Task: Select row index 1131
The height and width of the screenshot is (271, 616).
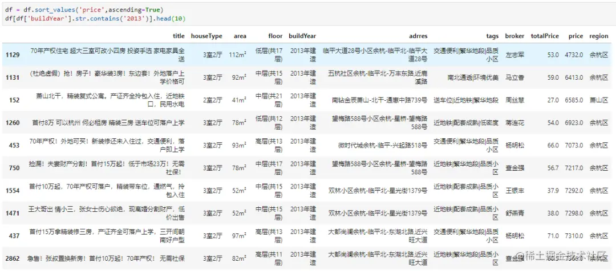Action: pyautogui.click(x=13, y=77)
